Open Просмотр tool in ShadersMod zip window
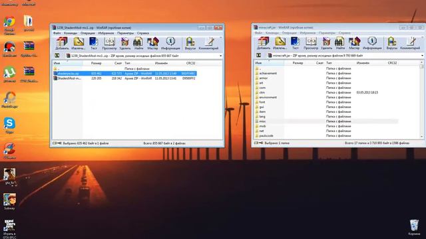Image resolution: width=426 pixels, height=239 pixels. 109,43
